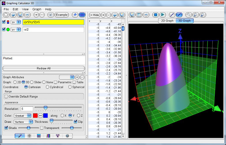
Task: Toggle the pin/attributes icon in left toolbar
Action: click(75, 15)
